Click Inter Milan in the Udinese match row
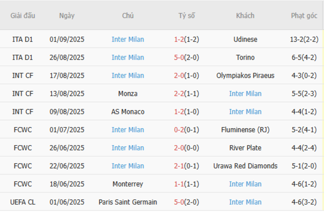The image size is (324, 213). coord(128,39)
